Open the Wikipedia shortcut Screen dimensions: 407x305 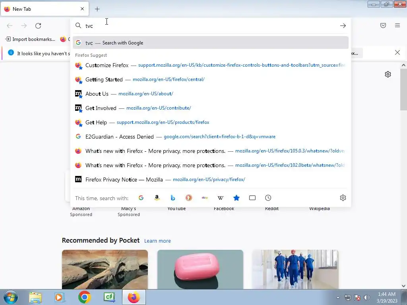[320, 209]
